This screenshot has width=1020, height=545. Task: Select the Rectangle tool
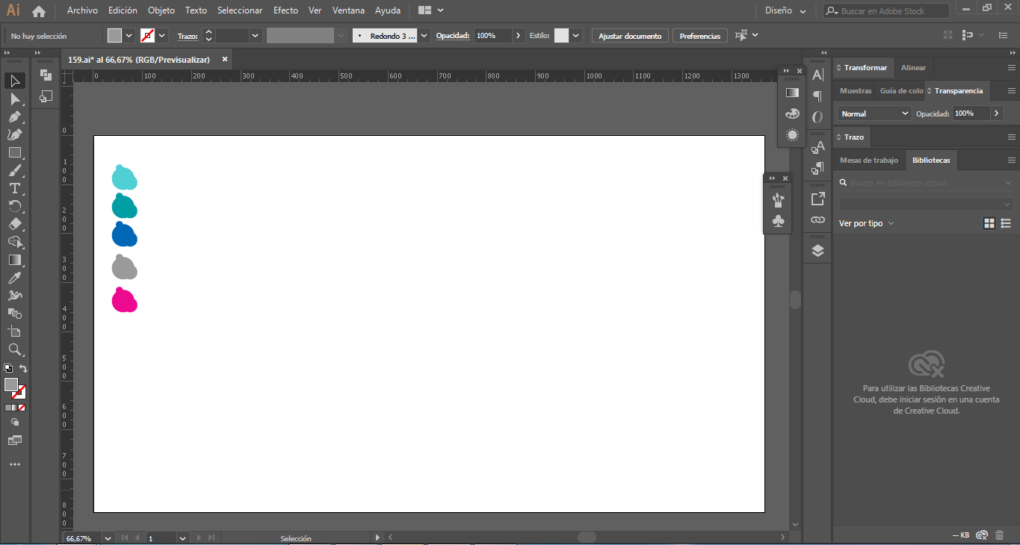(15, 152)
